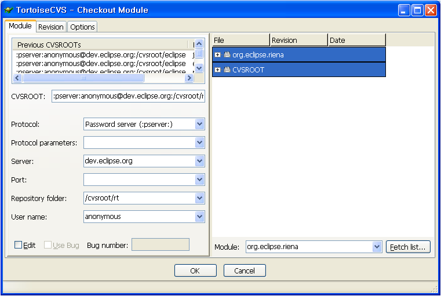Select the org.eclipse.riena module row
Viewport: 441px width, 296px height.
pyautogui.click(x=299, y=54)
